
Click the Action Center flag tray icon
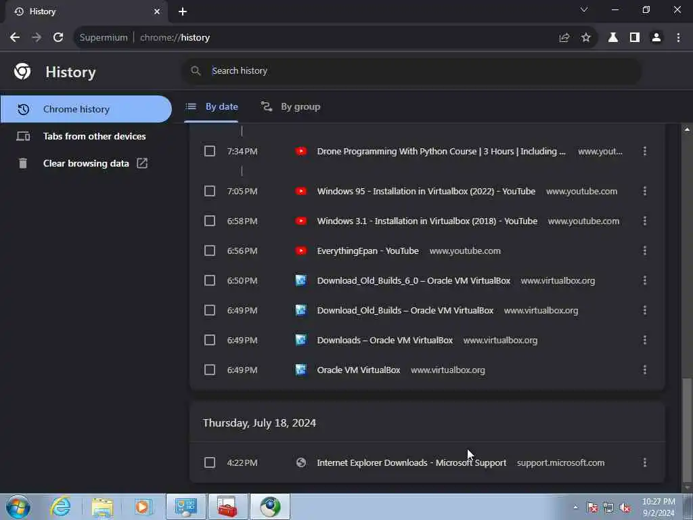click(592, 508)
